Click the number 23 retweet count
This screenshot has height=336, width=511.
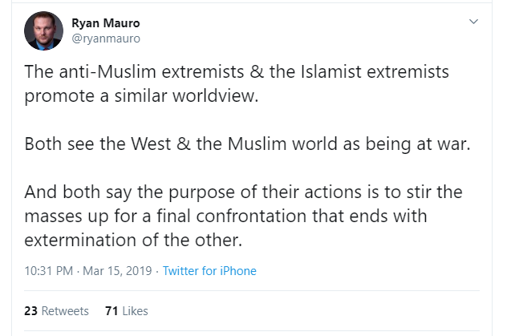31,311
